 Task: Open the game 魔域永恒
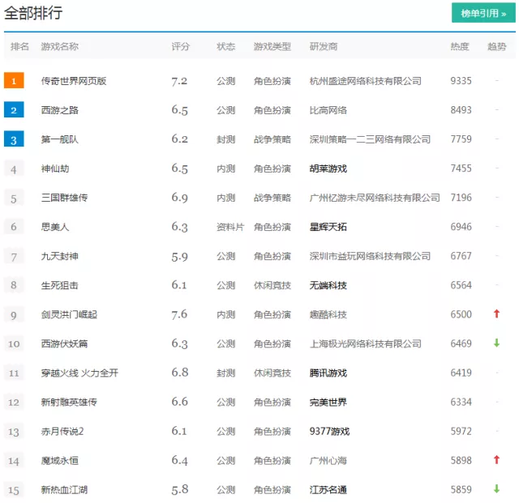pos(59,460)
